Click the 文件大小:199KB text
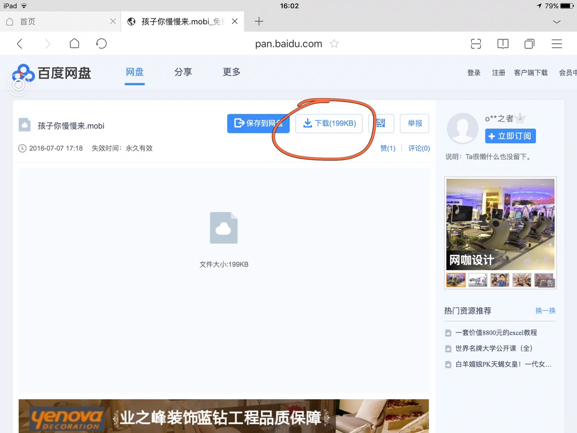This screenshot has width=577, height=433. [x=224, y=264]
